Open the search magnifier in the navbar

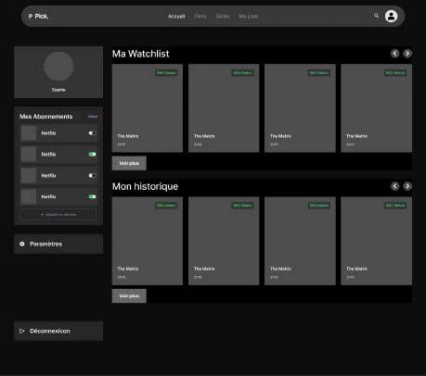(376, 16)
